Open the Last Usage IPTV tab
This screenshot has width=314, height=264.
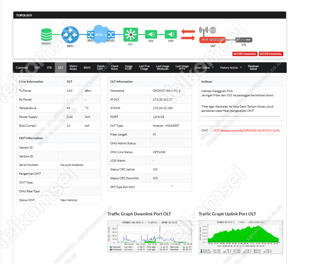coord(182,67)
